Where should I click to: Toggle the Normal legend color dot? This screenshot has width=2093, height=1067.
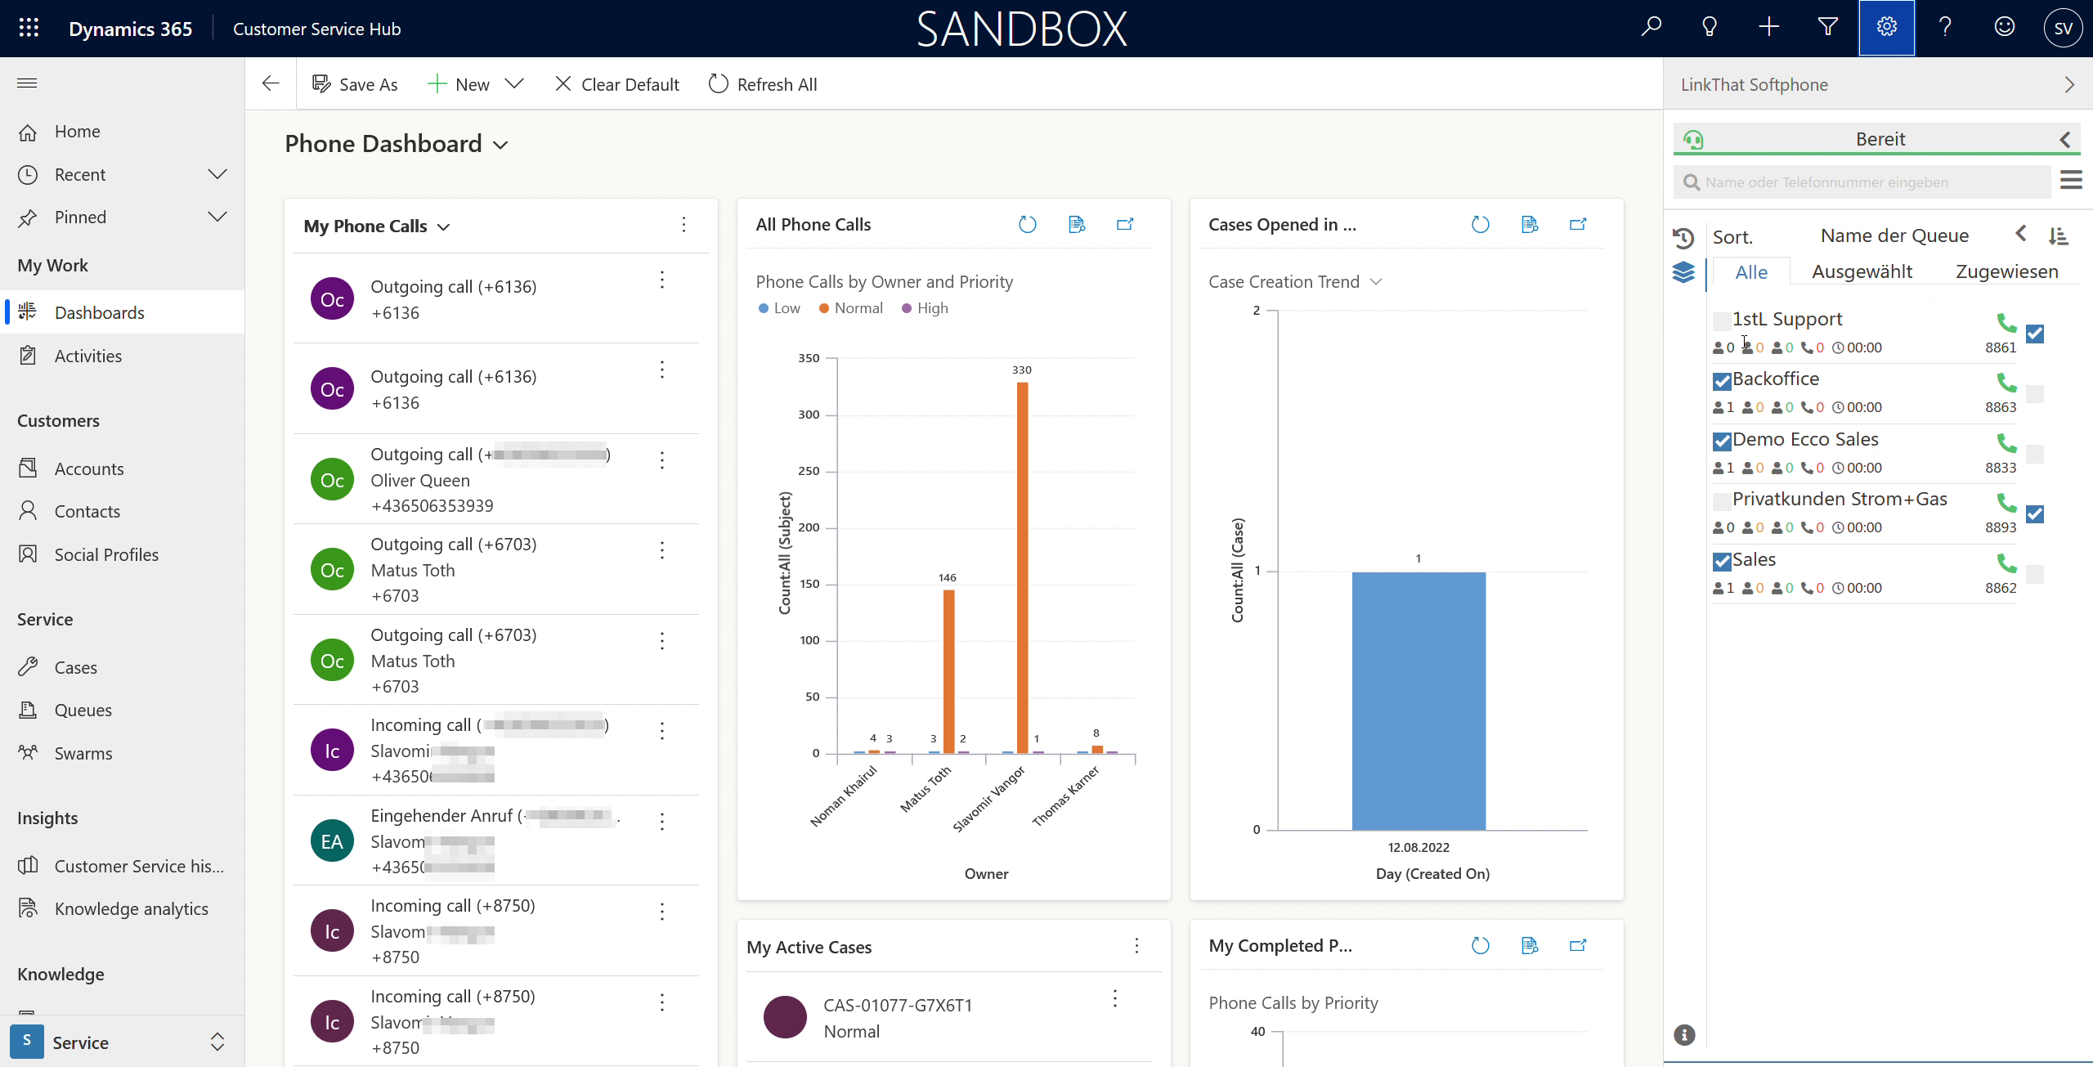[824, 308]
